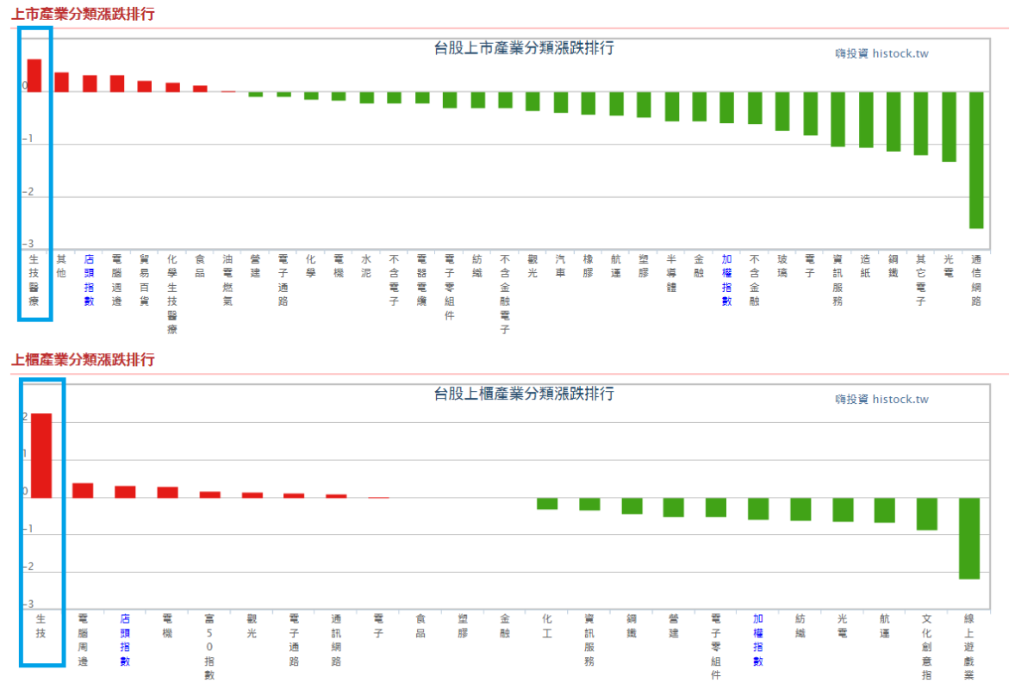
Task: Select the 半導體 axis label
Action: (671, 273)
